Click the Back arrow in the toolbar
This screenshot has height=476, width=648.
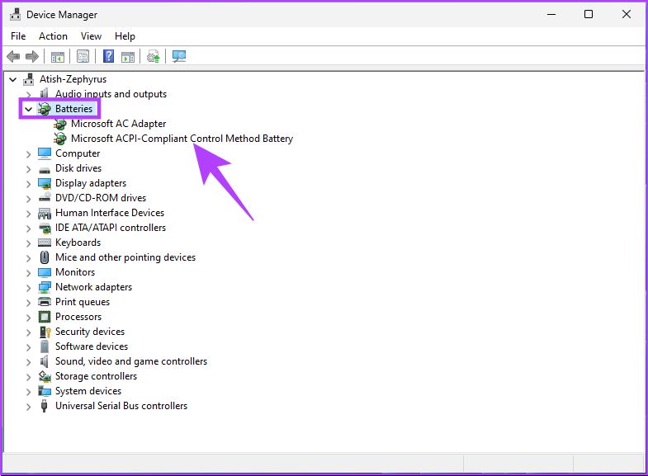(x=13, y=56)
